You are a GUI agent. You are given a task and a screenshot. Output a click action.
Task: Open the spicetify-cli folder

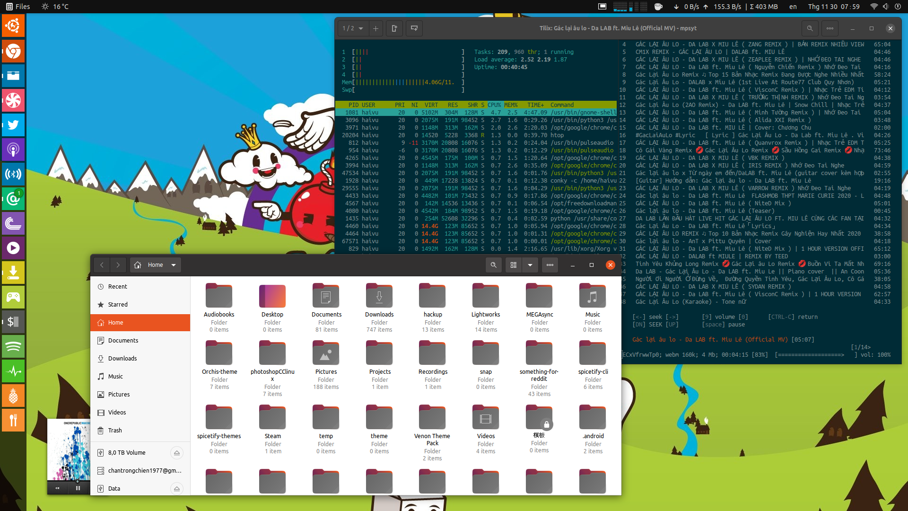593,365
